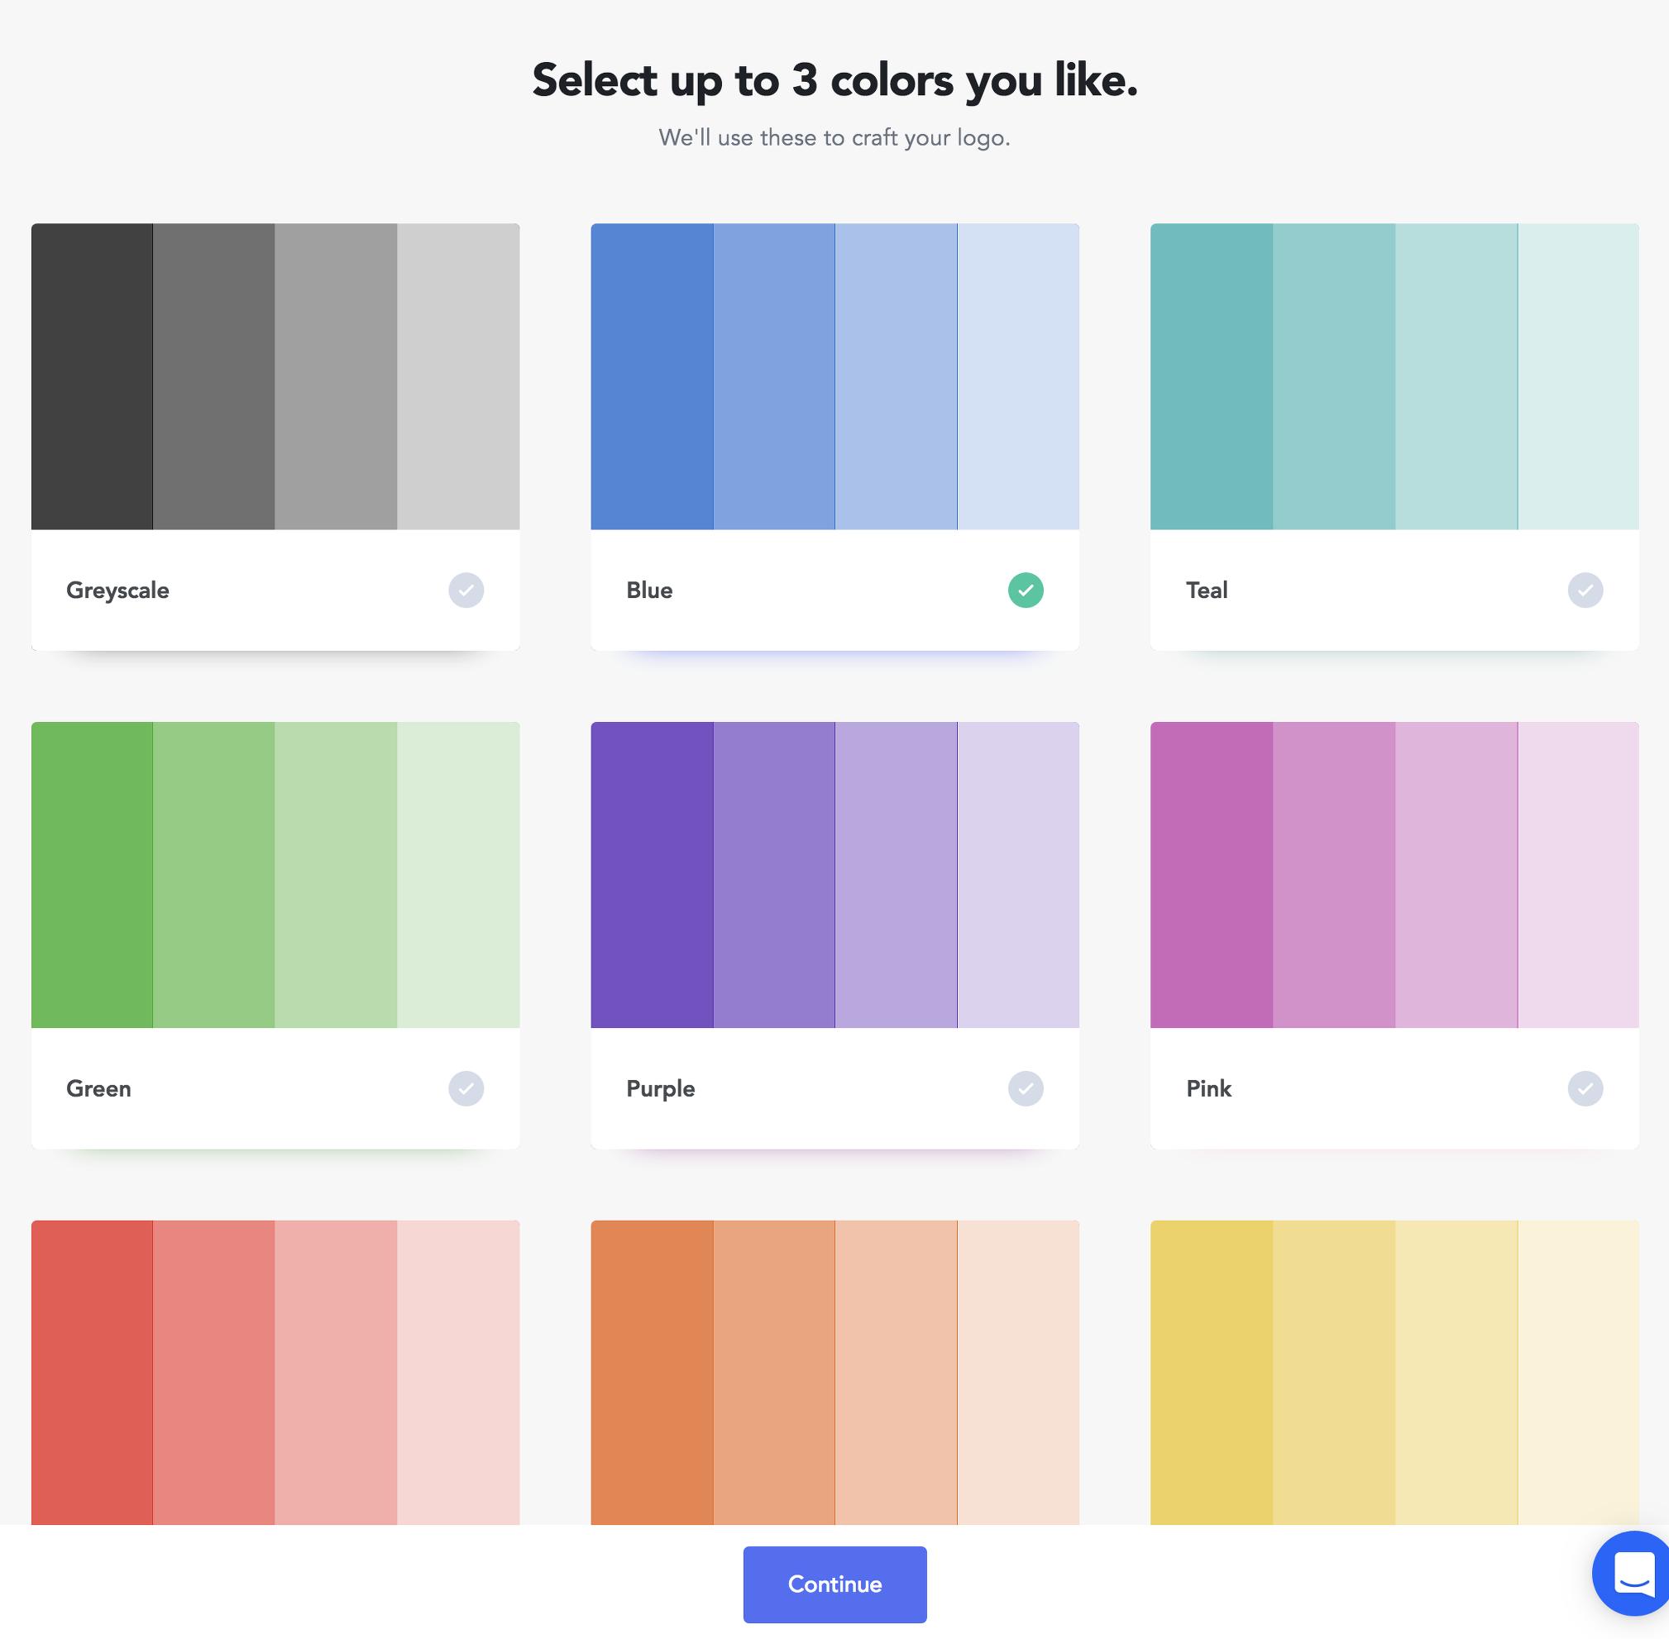This screenshot has width=1669, height=1639.
Task: Toggle the Teal palette checkmark
Action: point(1585,590)
